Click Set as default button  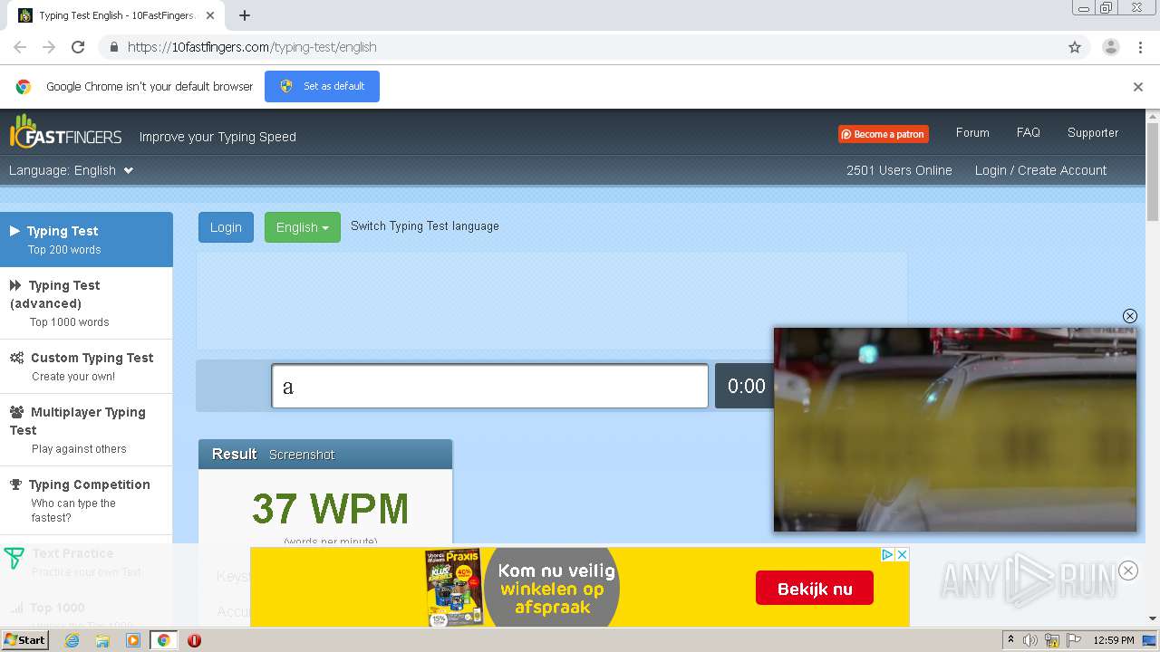click(322, 86)
